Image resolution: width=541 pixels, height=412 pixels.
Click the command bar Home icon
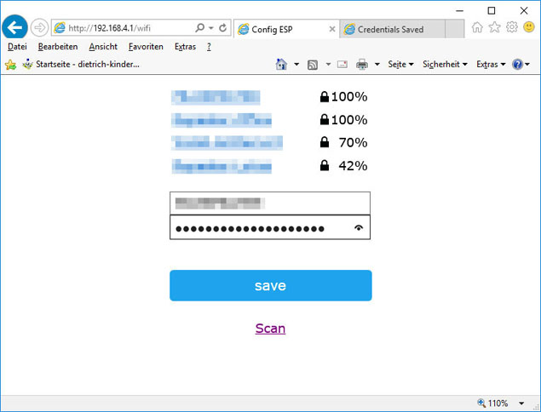click(x=281, y=65)
